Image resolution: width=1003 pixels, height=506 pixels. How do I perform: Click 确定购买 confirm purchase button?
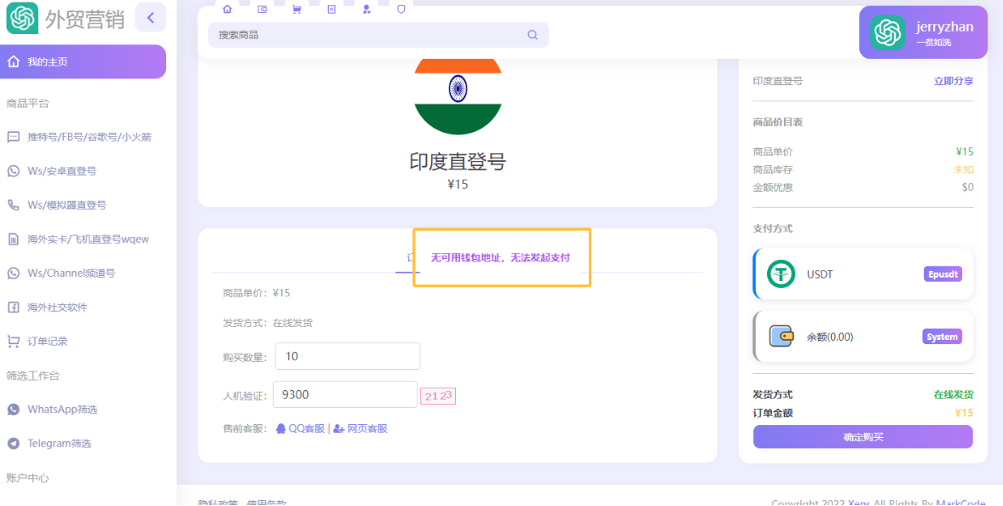(863, 437)
